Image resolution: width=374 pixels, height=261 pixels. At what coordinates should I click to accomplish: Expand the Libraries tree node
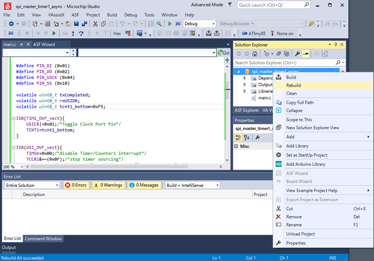point(245,91)
